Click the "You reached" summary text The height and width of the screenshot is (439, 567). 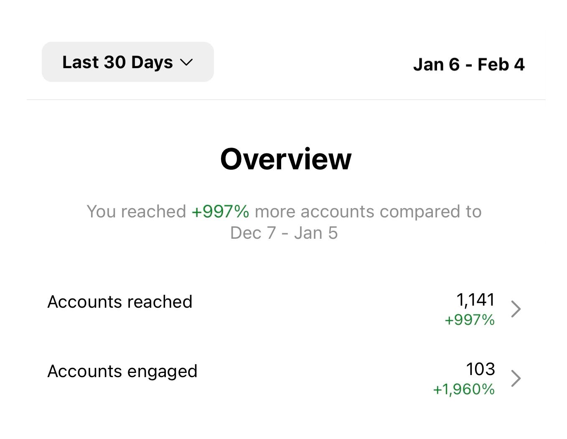coord(136,212)
